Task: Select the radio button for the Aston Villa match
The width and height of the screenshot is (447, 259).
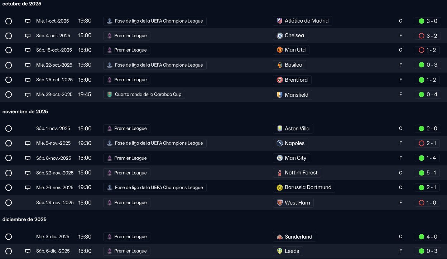Action: 9,129
